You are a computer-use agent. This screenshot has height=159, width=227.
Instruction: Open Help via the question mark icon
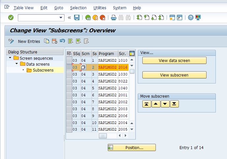point(191,17)
